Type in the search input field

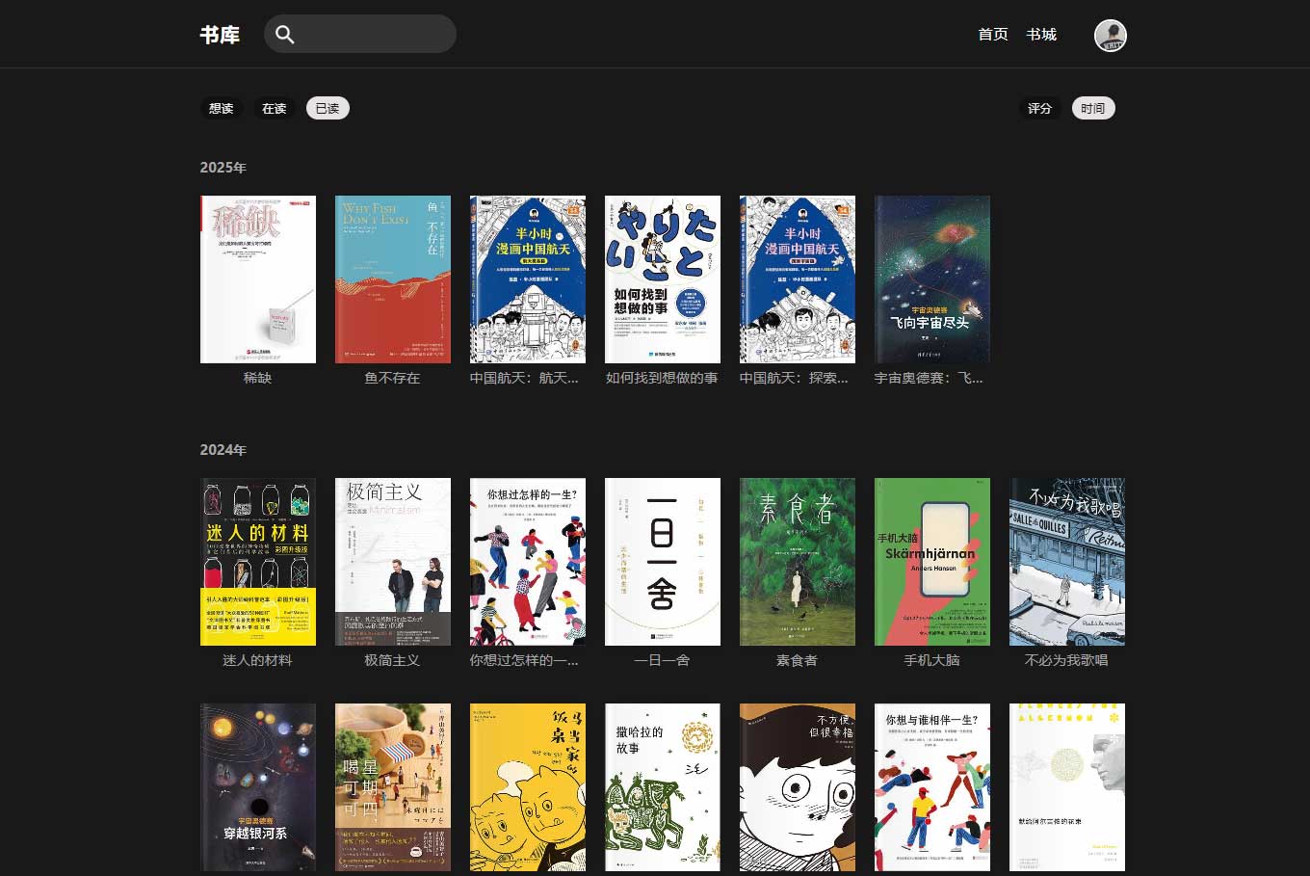[371, 35]
